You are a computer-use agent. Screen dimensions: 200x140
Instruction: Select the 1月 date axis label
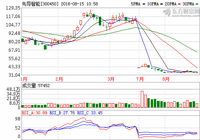click(x=24, y=79)
